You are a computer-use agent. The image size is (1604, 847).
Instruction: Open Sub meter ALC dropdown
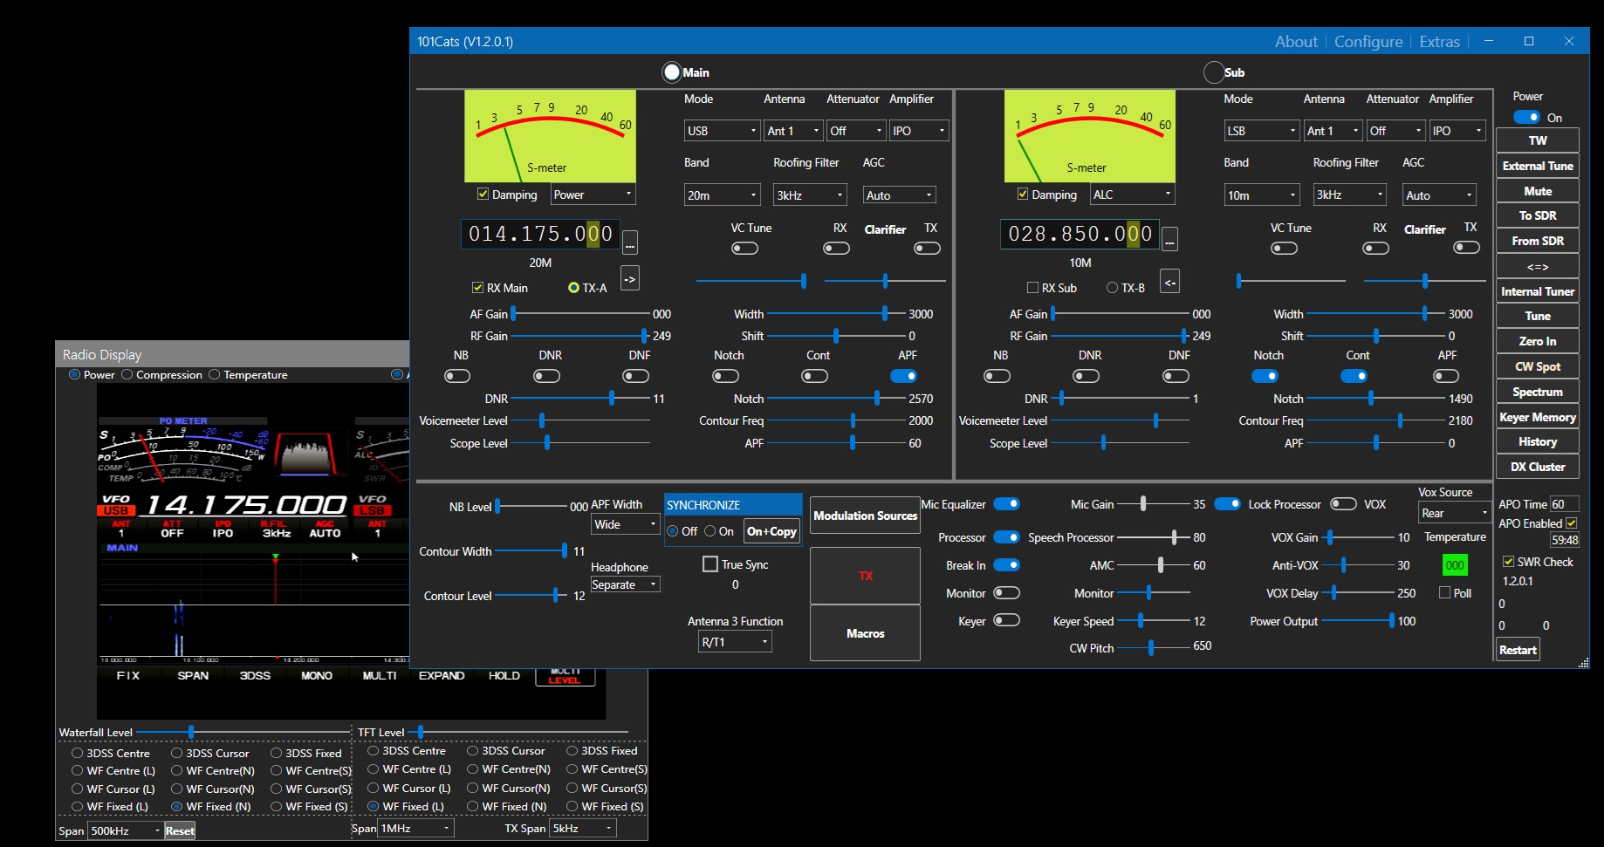coord(1132,195)
